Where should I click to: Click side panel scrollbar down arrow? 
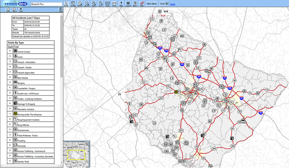click(61, 163)
